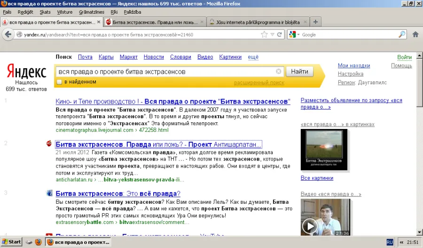This screenshot has height=248, width=423.
Task: Bookmark this page with the star icon
Action: (x=264, y=34)
